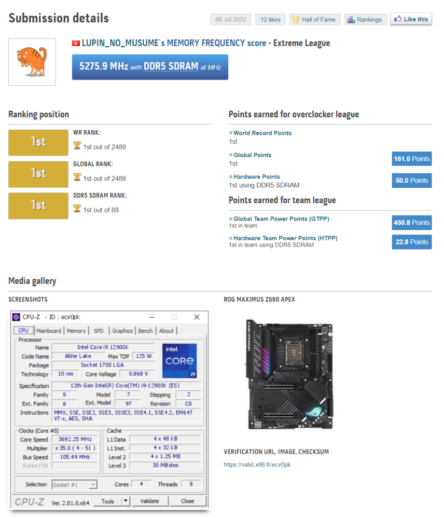Click the DDR5 SDRAM link in score banner
The width and height of the screenshot is (444, 519).
(x=171, y=66)
